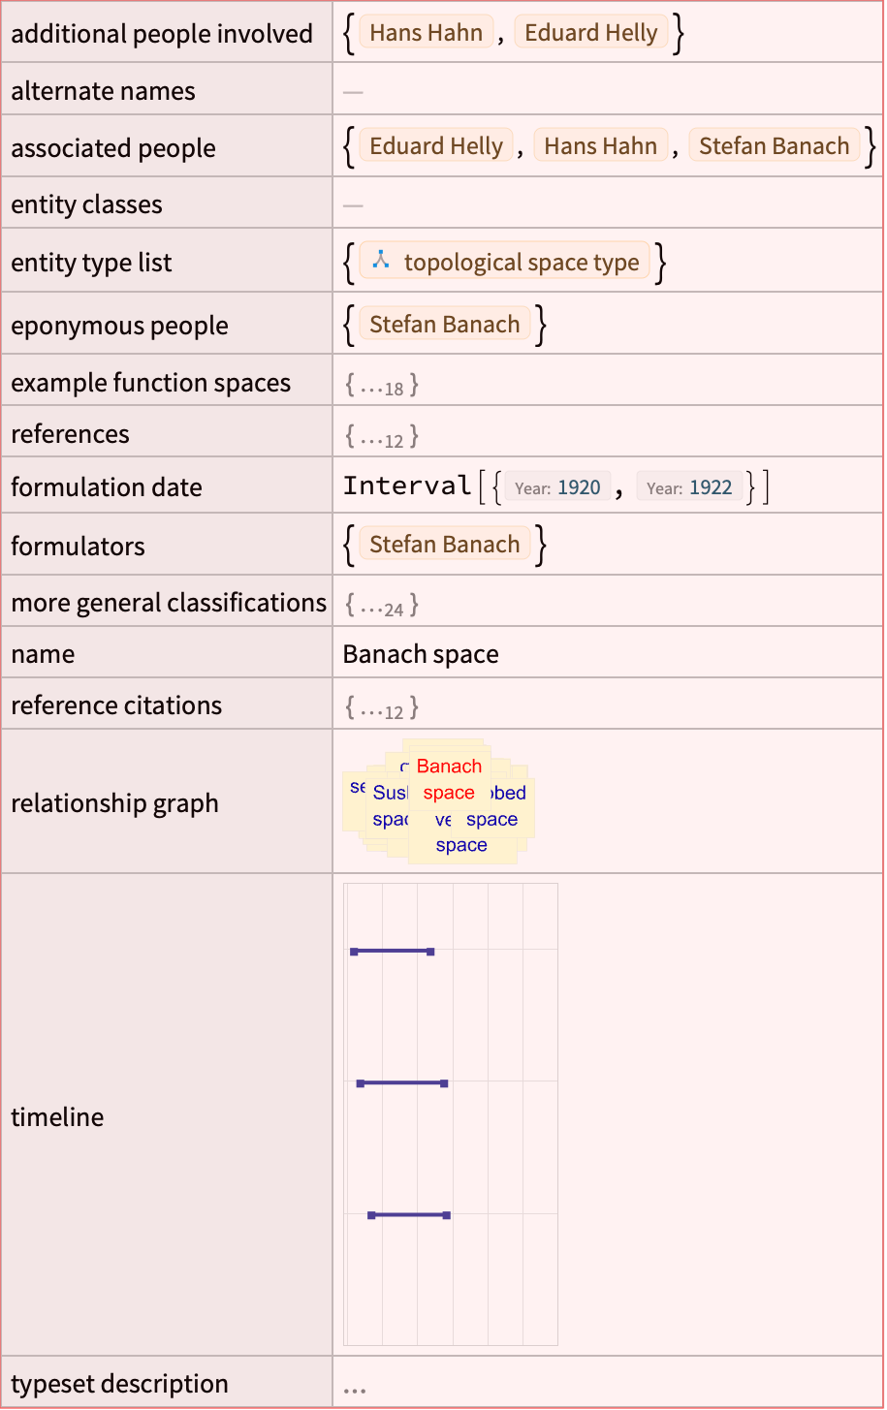Expand the example function spaces list of 18

(x=382, y=386)
